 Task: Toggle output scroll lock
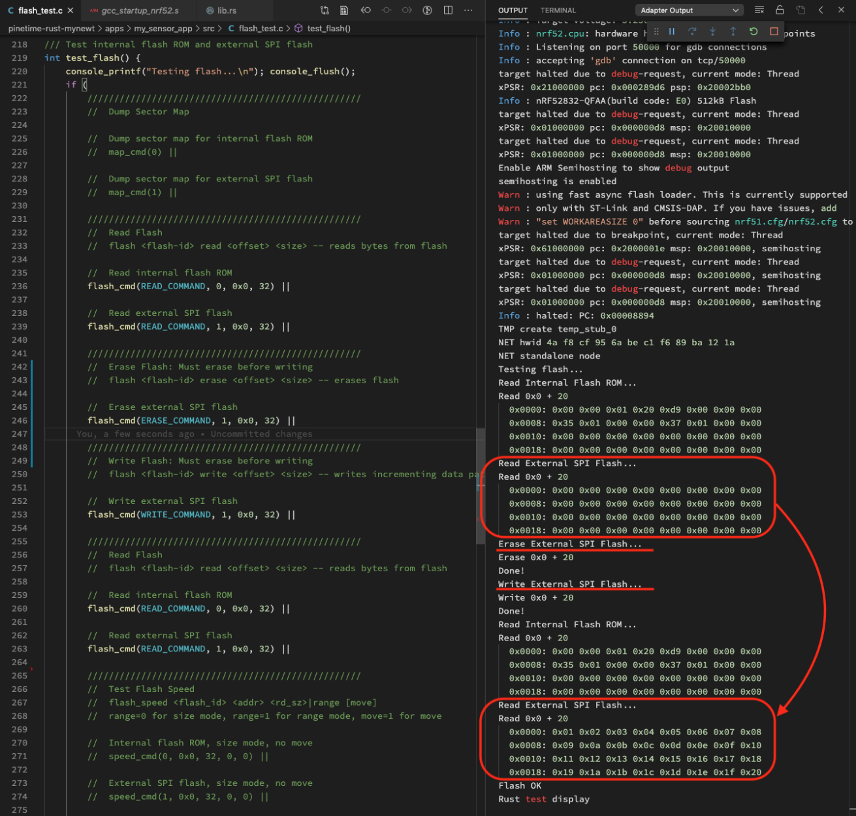point(780,10)
